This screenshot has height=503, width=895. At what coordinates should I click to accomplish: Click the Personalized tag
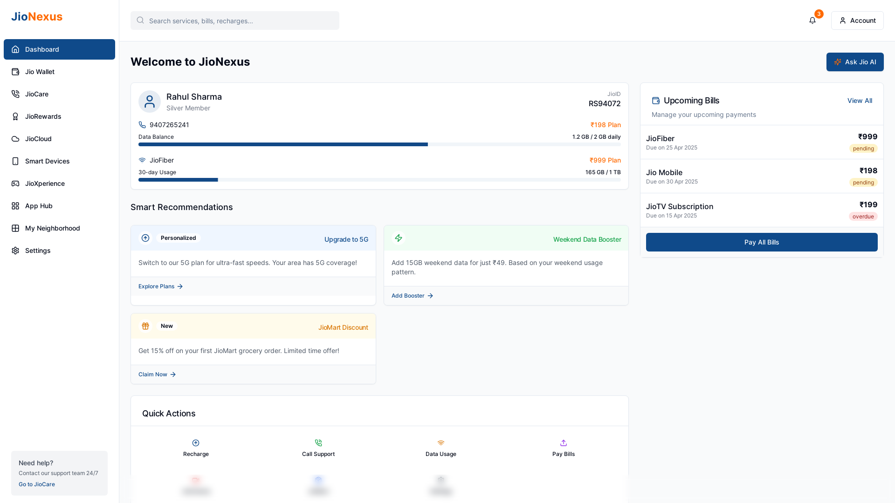click(x=178, y=238)
